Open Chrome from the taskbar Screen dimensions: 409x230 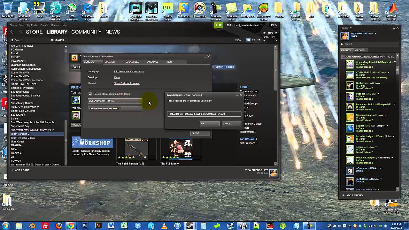[71, 226]
